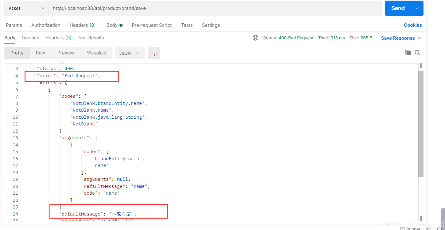The image size is (445, 230).
Task: Click "NotBlank.brandEntity.name" text
Action: [x=107, y=103]
